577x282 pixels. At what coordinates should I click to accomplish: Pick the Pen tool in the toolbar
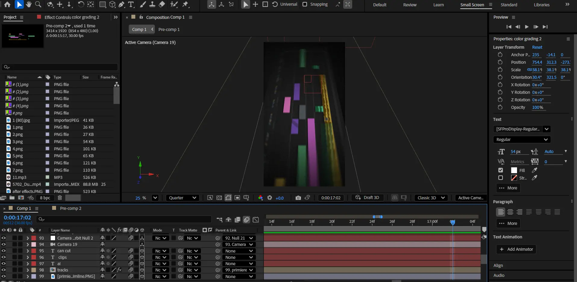(121, 5)
